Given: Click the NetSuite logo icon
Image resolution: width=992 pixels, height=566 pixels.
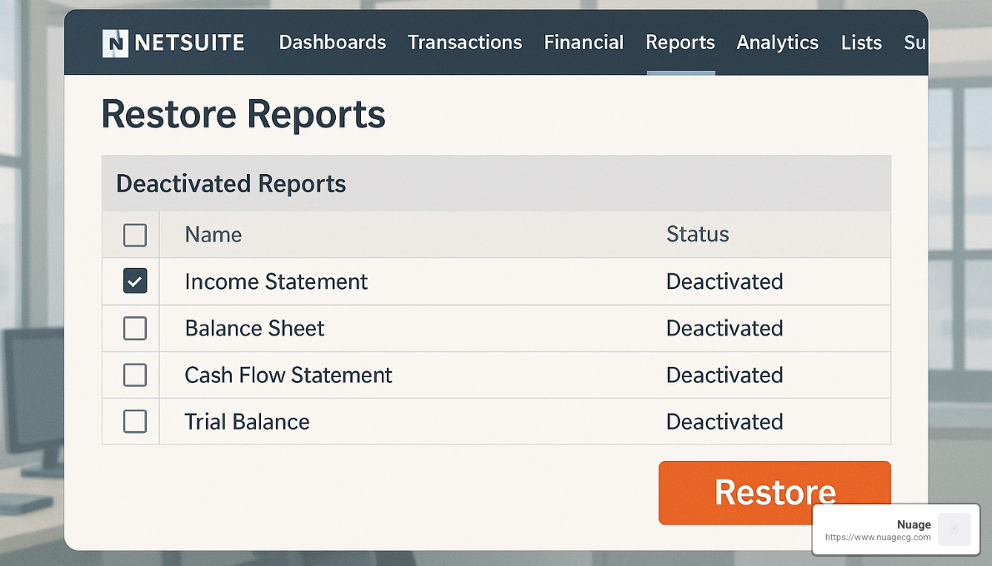Looking at the screenshot, I should [x=115, y=43].
